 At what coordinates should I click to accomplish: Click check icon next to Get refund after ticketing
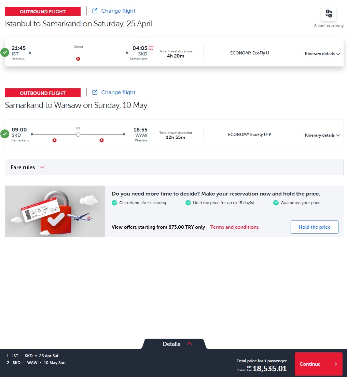114,203
